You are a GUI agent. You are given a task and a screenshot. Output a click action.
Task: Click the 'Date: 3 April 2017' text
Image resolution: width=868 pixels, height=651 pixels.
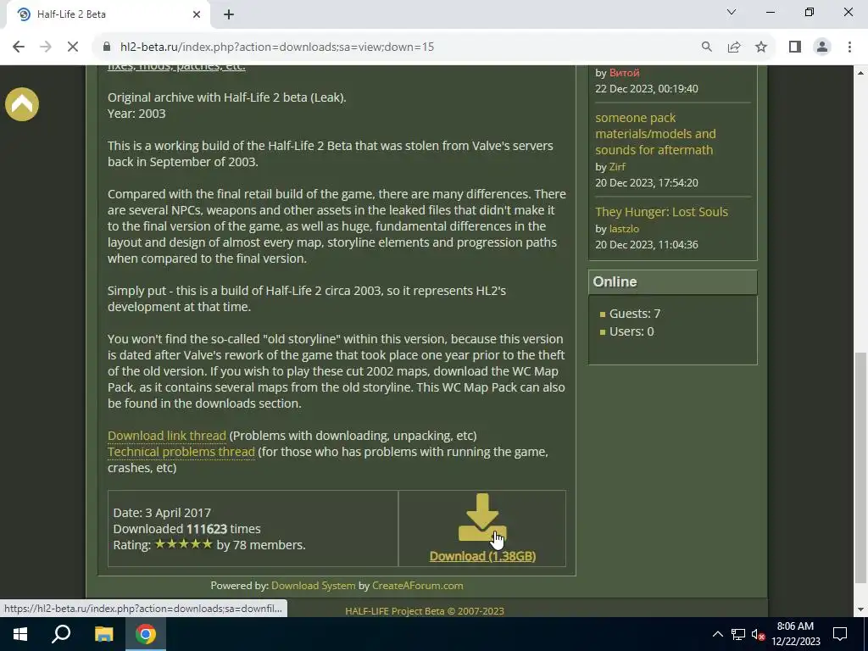(162, 513)
